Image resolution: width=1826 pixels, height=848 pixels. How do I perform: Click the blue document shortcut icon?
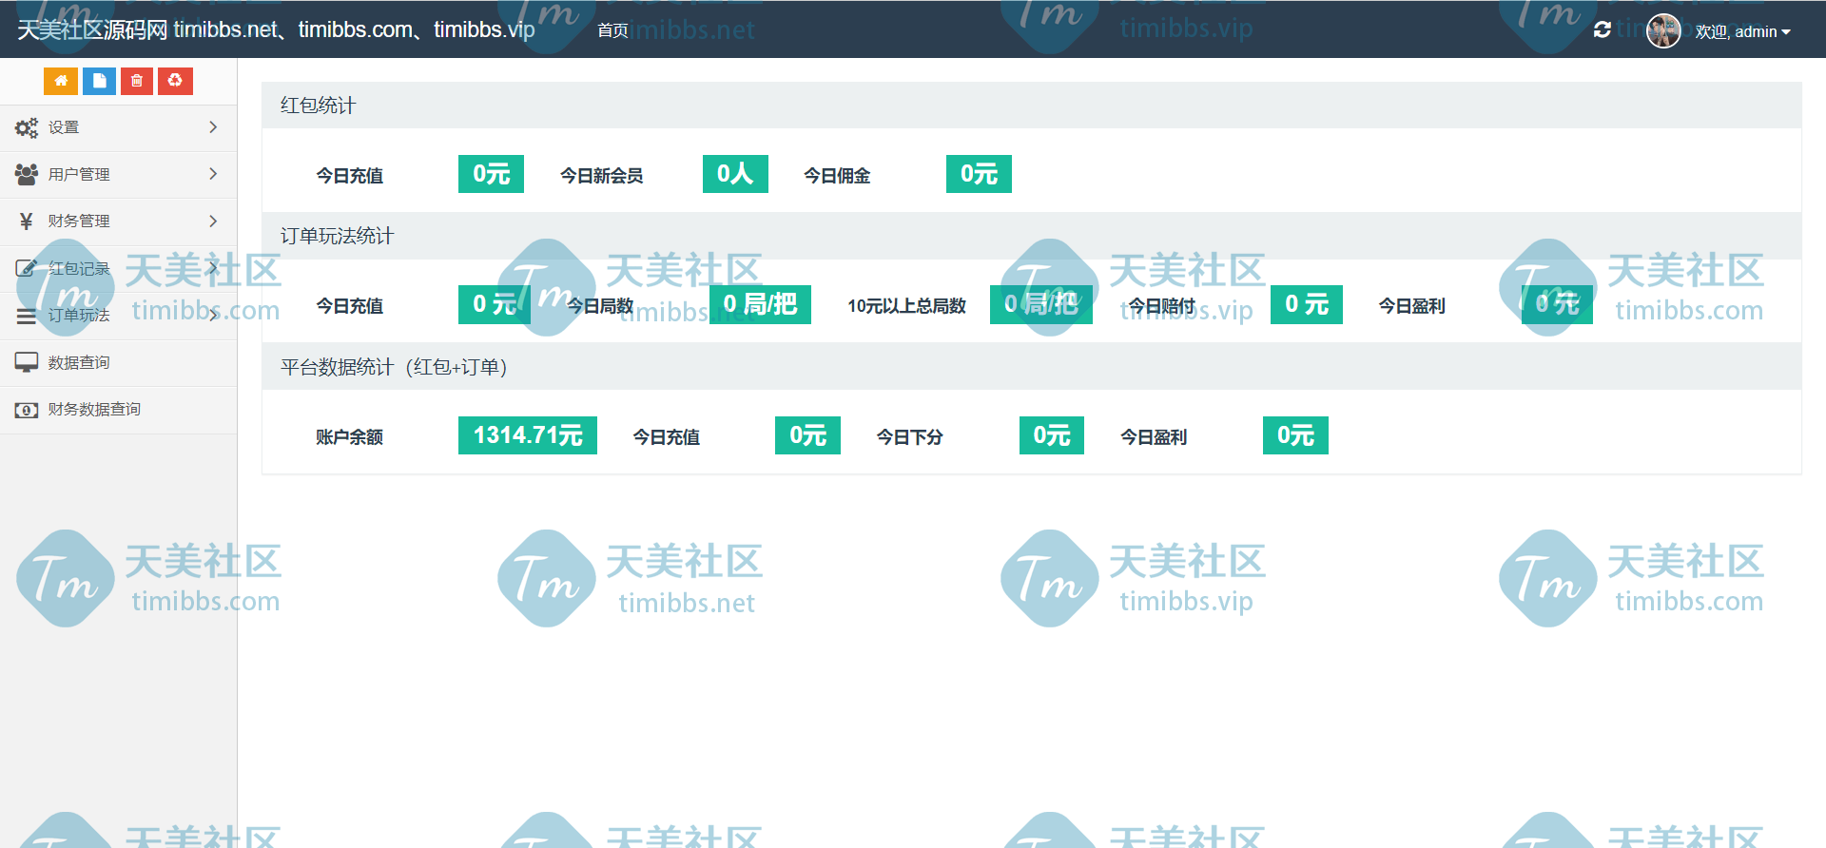tap(99, 81)
